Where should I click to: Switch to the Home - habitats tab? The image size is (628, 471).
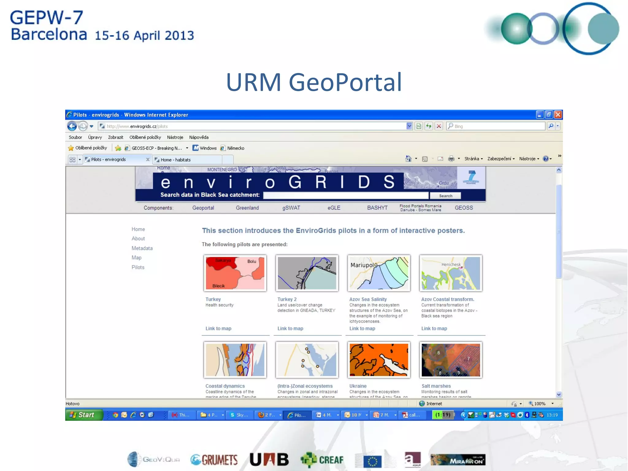187,160
